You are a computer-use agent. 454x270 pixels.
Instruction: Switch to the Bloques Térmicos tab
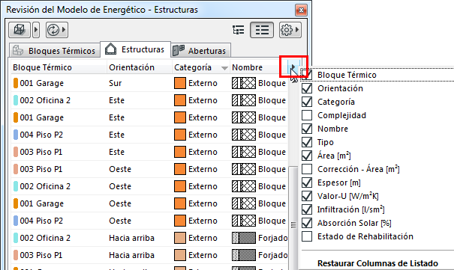point(55,51)
